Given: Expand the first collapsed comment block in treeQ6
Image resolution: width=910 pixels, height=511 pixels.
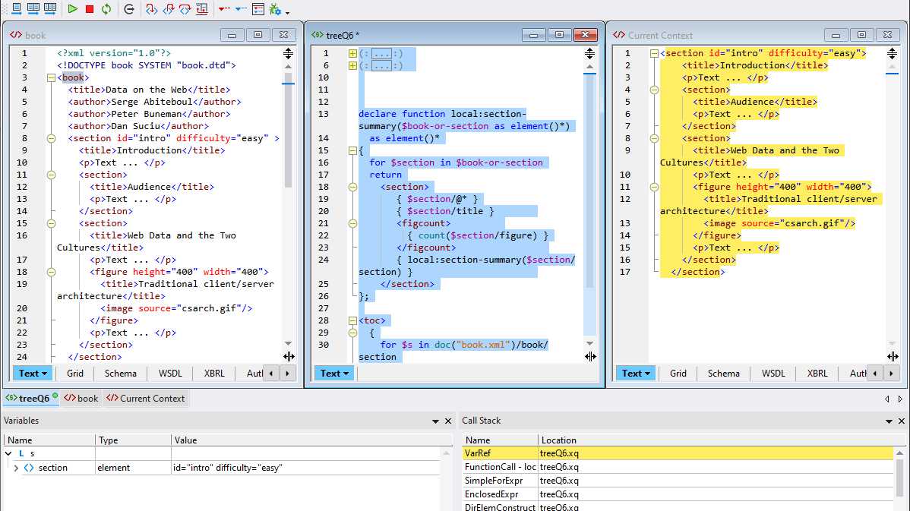Looking at the screenshot, I should (x=352, y=53).
